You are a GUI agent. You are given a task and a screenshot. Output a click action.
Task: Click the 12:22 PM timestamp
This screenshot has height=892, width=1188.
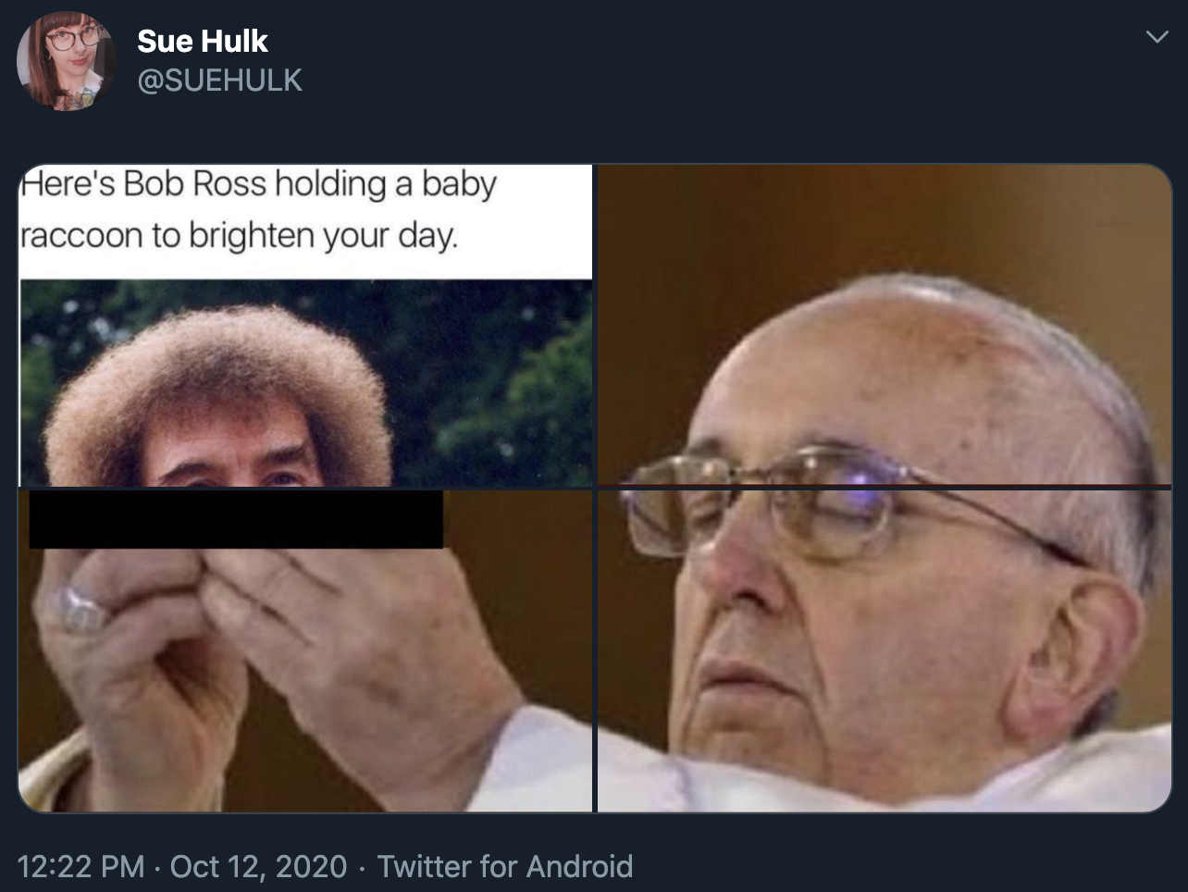pyautogui.click(x=81, y=867)
